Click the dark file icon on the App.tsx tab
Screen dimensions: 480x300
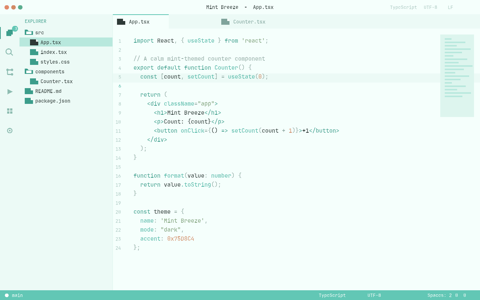(x=121, y=22)
